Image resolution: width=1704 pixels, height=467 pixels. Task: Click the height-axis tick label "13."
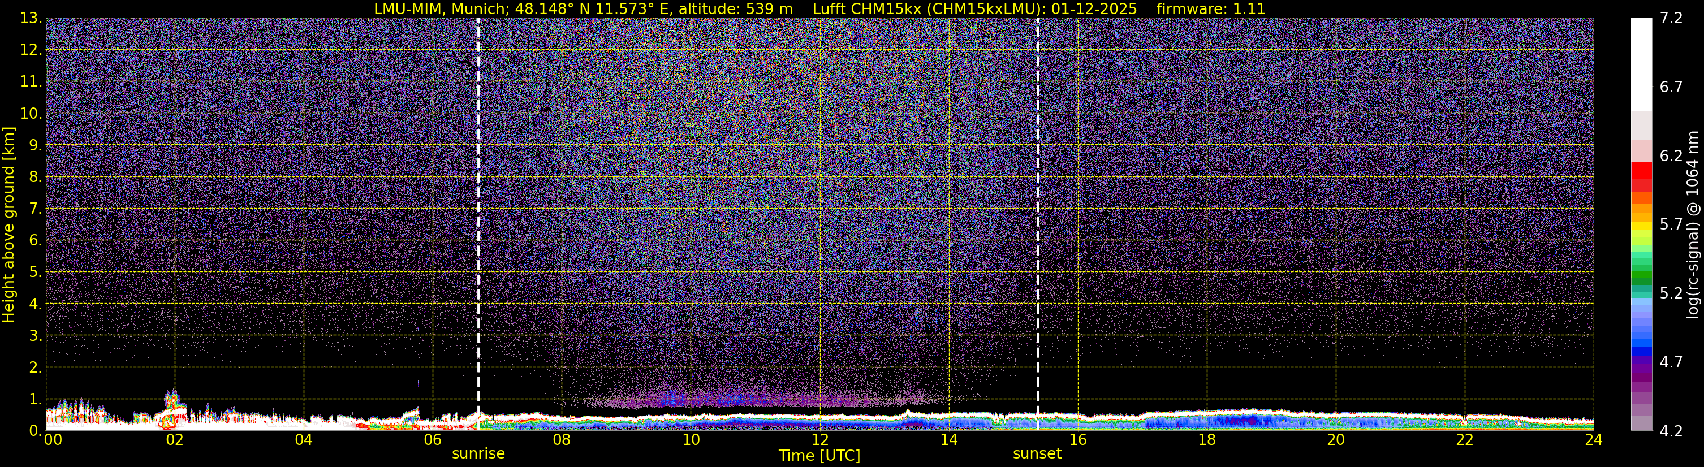point(31,18)
